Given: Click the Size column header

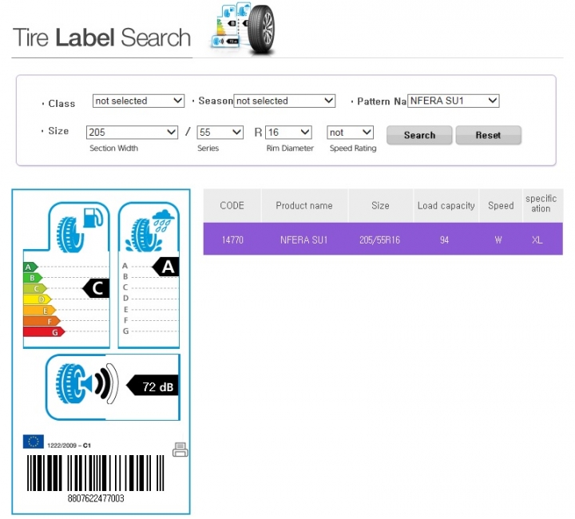Looking at the screenshot, I should point(380,206).
